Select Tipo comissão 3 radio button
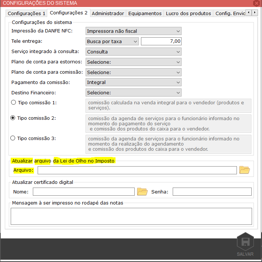The width and height of the screenshot is (262, 262). pyautogui.click(x=13, y=138)
